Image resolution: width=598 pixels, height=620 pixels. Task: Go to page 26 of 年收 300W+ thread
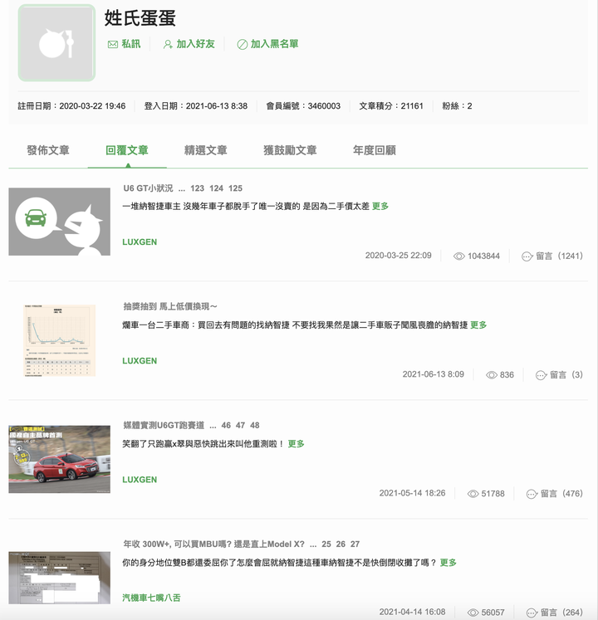pyautogui.click(x=341, y=544)
